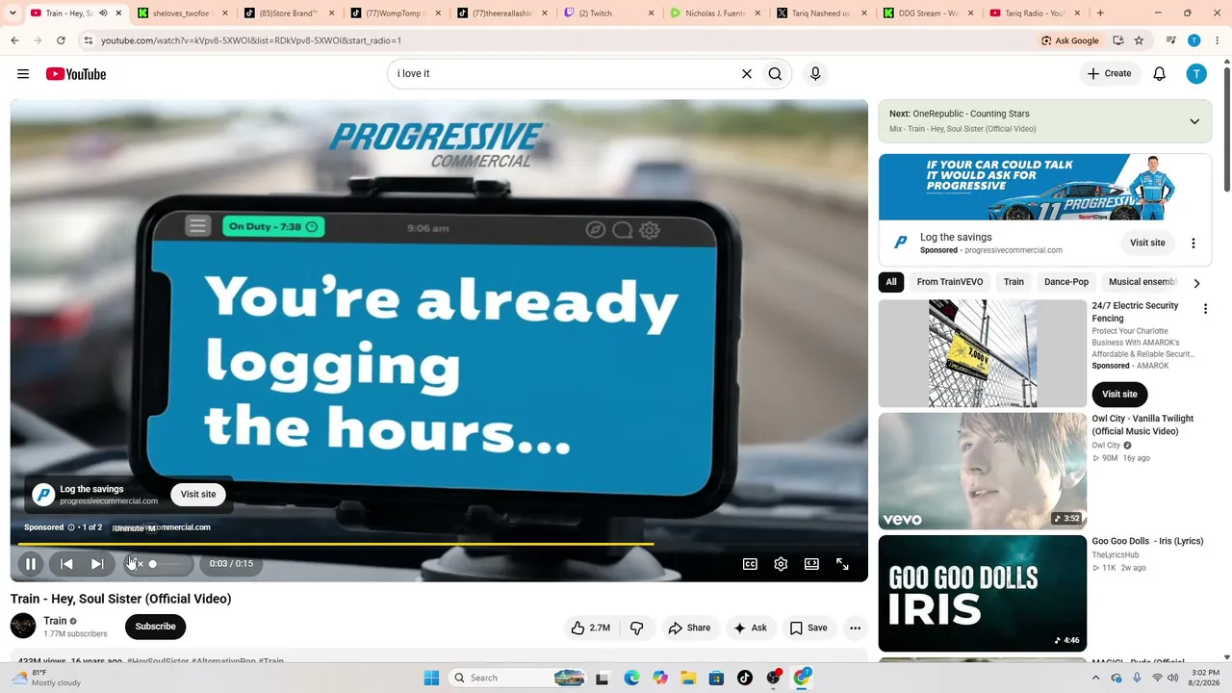This screenshot has width=1232, height=693.
Task: Open the Owl City channel name
Action: pos(1106,446)
